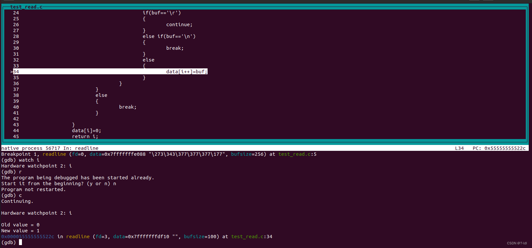Click address "0x000055555555522c" in output
The height and width of the screenshot is (248, 532).
(x=28, y=237)
